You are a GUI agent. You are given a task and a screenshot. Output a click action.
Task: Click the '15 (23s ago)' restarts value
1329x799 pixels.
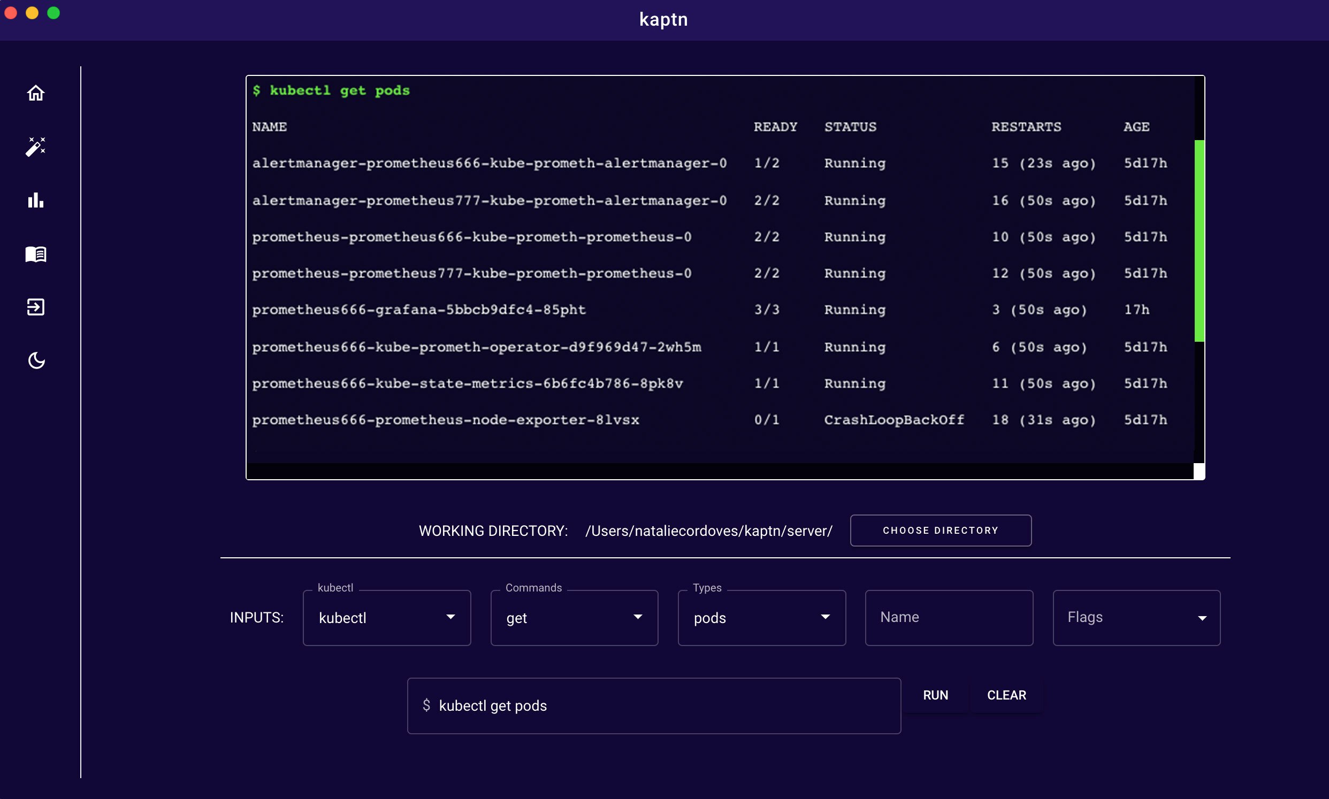(1044, 163)
